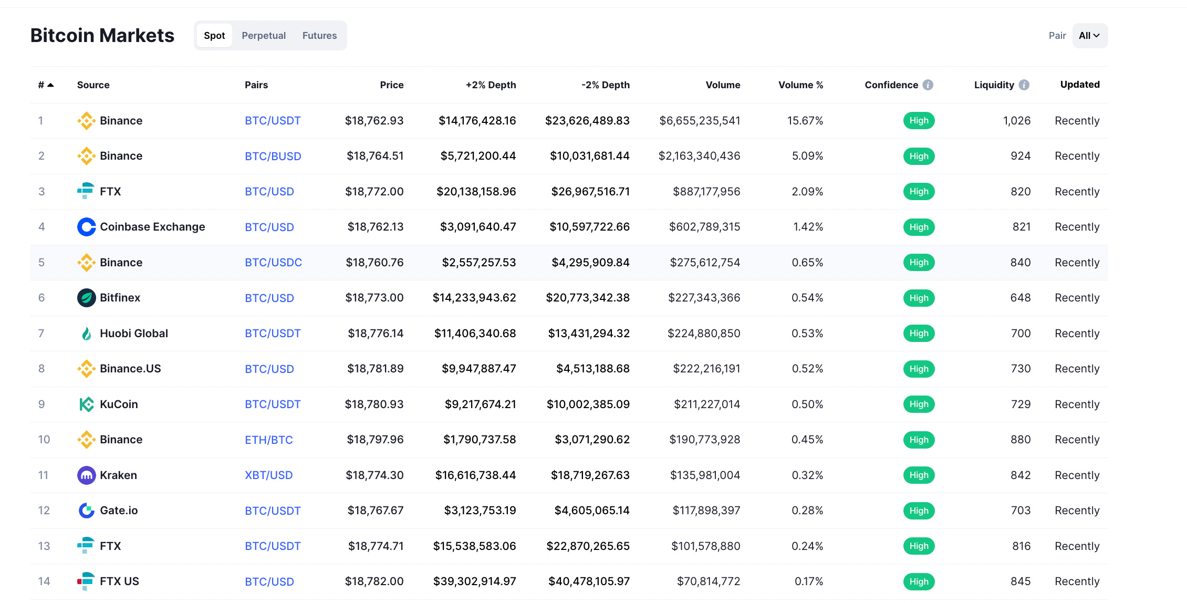Click the price $18,762.93
This screenshot has height=603, width=1187.
point(374,121)
